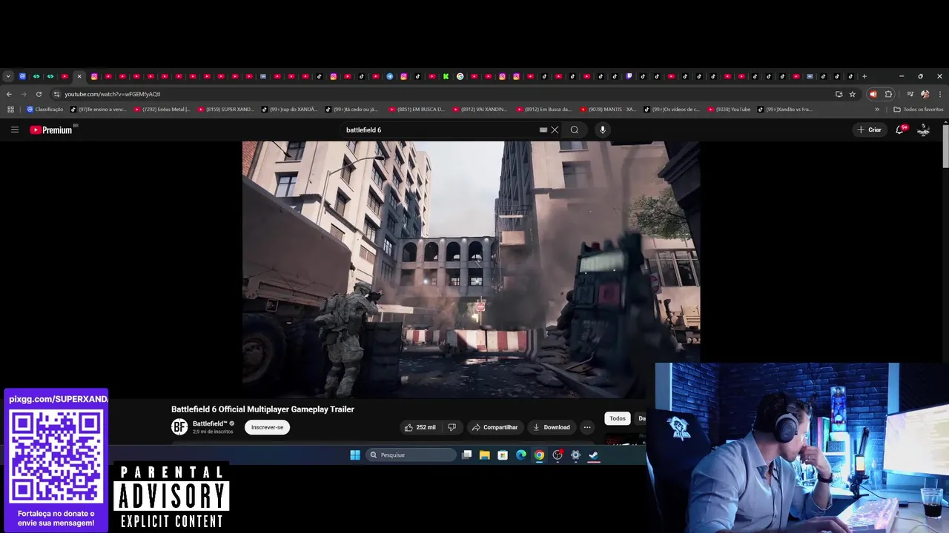Open more actions three-dot menu

click(587, 427)
